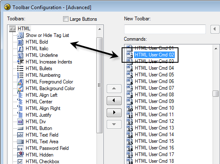The height and width of the screenshot is (164, 220).
Task: Click the Commands list scrollbar thumb
Action: (216, 94)
